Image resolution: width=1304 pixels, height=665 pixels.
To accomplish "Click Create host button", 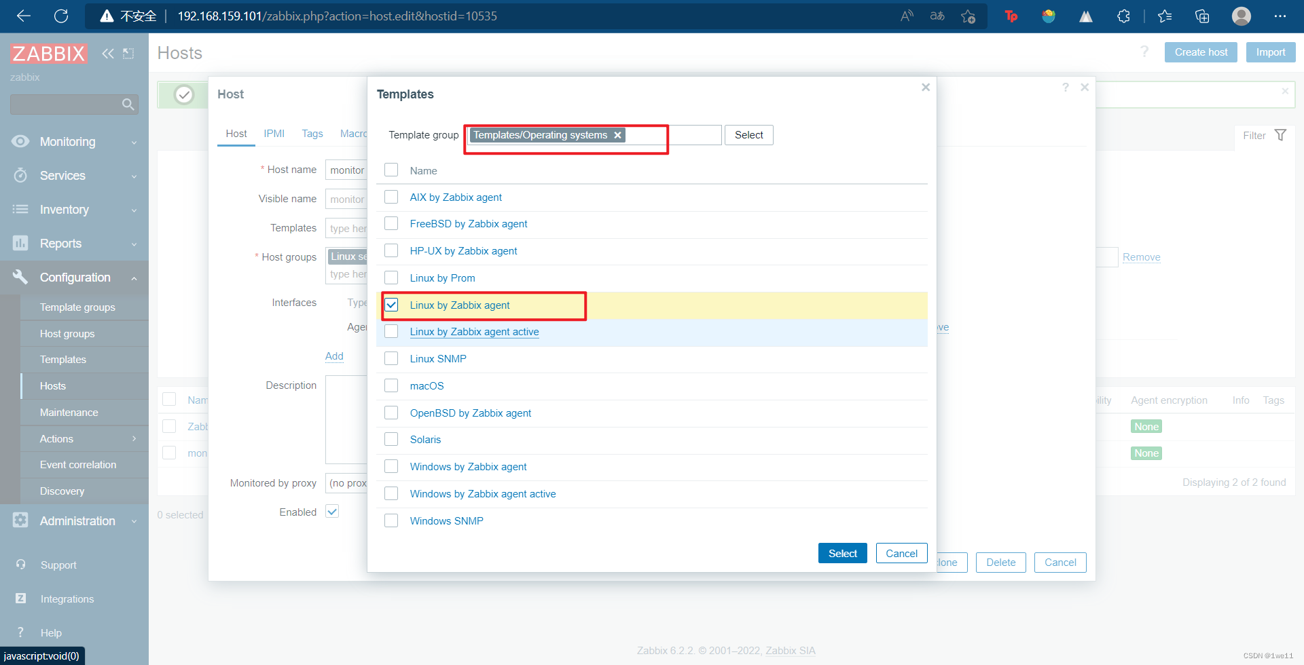I will (1201, 52).
